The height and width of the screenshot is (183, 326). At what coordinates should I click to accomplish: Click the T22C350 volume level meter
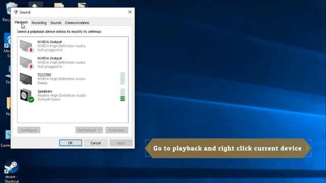coord(122,78)
